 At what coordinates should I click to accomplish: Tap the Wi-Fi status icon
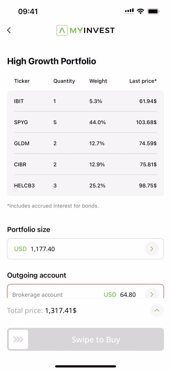tap(140, 11)
